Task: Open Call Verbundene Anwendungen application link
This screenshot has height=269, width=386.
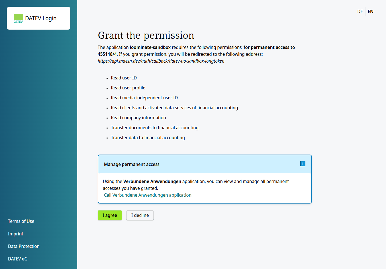Action: [148, 195]
